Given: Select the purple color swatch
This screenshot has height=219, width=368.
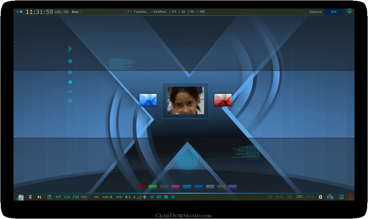Looking at the screenshot, I should tap(232, 187).
